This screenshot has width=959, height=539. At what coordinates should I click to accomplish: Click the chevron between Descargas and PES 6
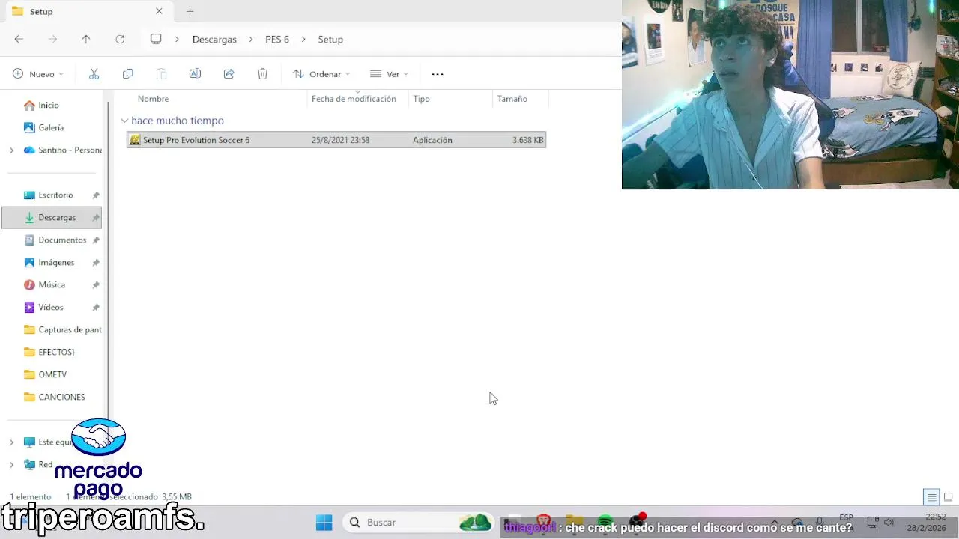(251, 39)
